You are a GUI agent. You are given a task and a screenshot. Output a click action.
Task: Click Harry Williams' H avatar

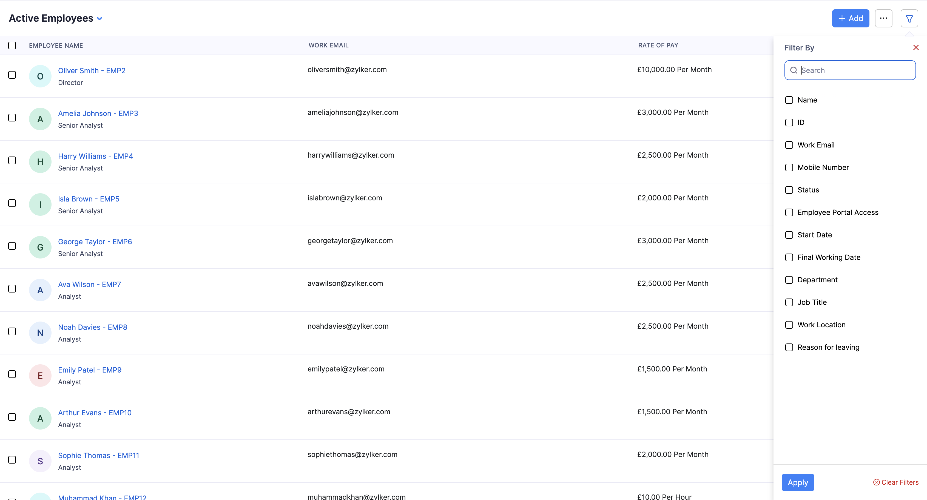(x=40, y=162)
